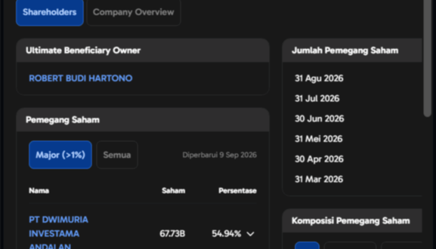
Task: Click the Diperbarui 9 Sep 2026 text
Action: (219, 155)
